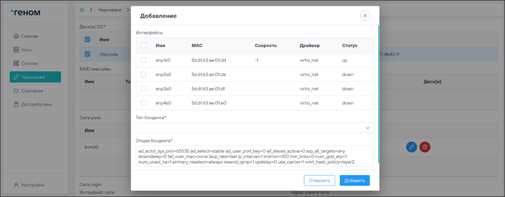Click the Геном logo
Viewport: 505px width, 197px height.
click(x=25, y=13)
